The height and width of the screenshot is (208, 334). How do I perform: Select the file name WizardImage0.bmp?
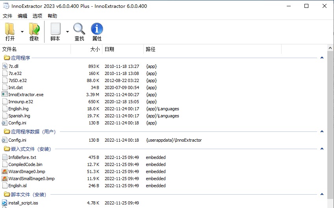pyautogui.click(x=27, y=172)
